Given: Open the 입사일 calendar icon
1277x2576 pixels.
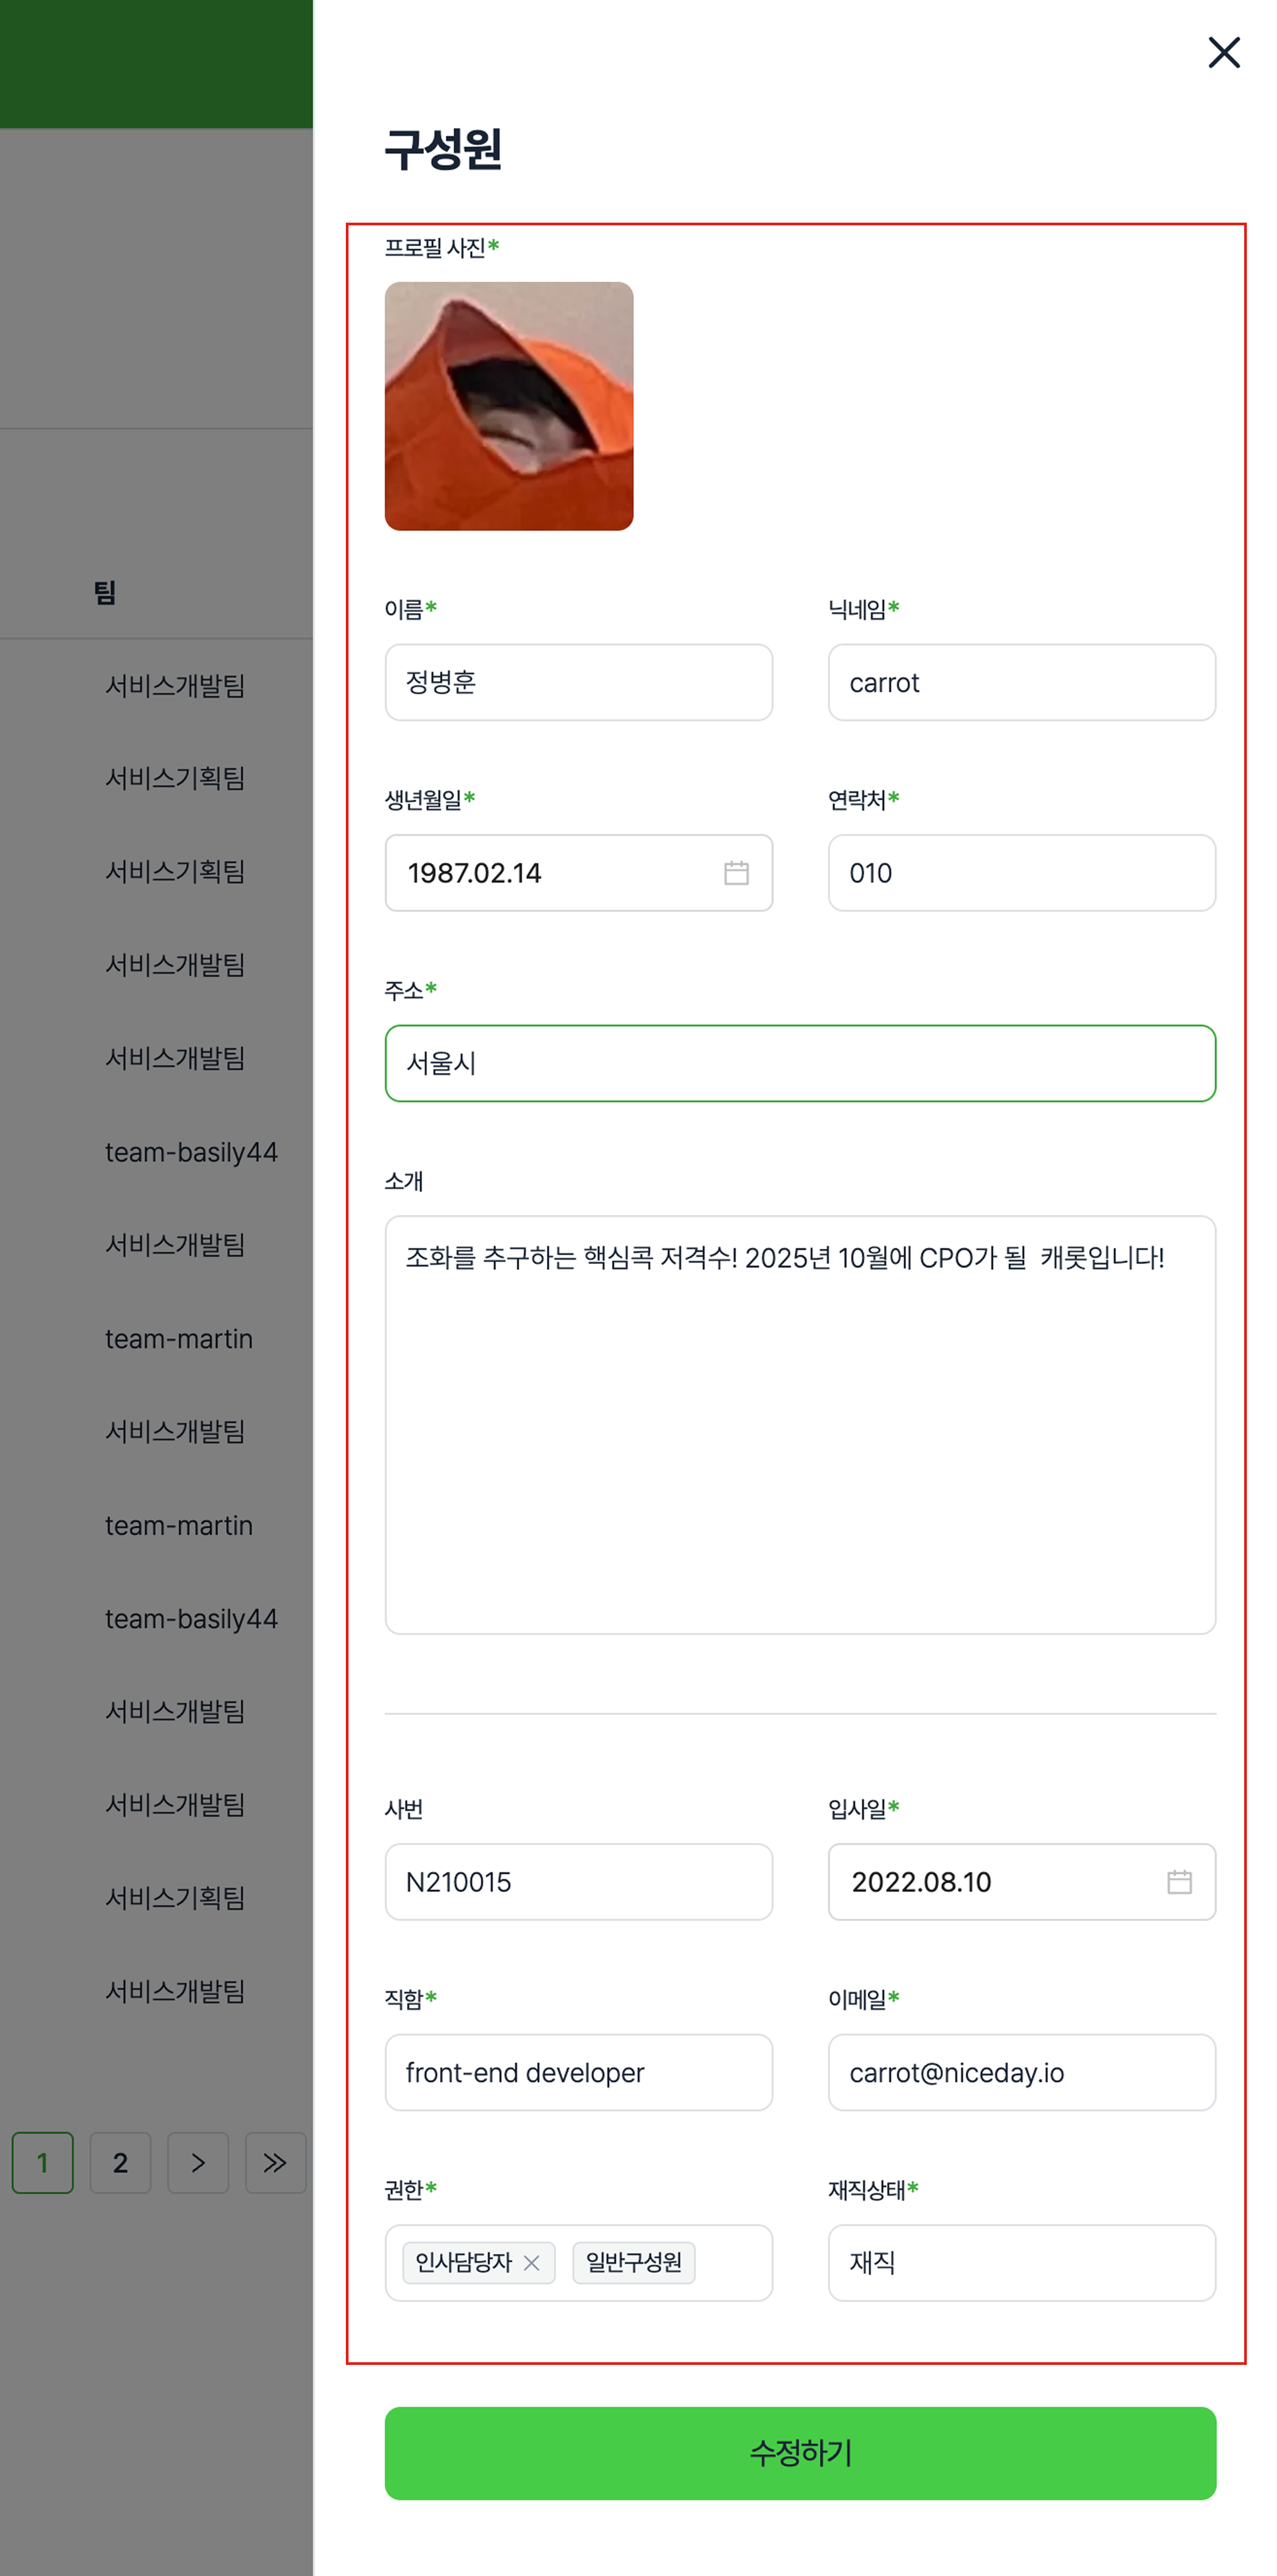Looking at the screenshot, I should (x=1179, y=1882).
